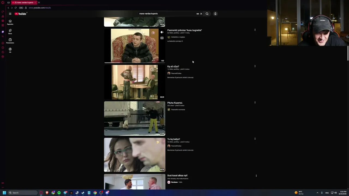Open Steam from the taskbar
349x196 pixels.
(83, 193)
